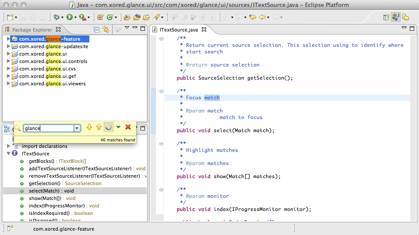Image resolution: width=419 pixels, height=235 pixels.
Task: Click the New wizard toolbar icon
Action: (10, 18)
